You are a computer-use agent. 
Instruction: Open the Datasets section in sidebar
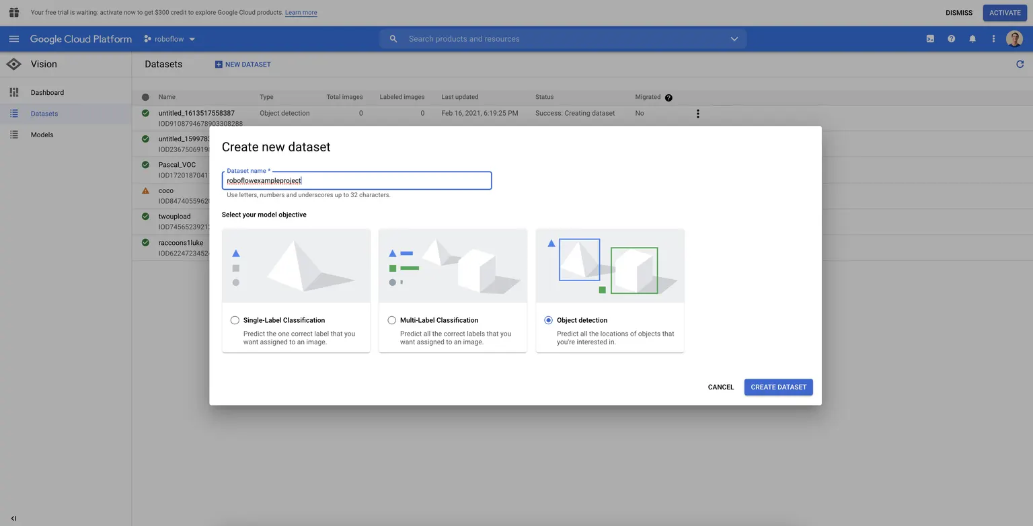[44, 114]
